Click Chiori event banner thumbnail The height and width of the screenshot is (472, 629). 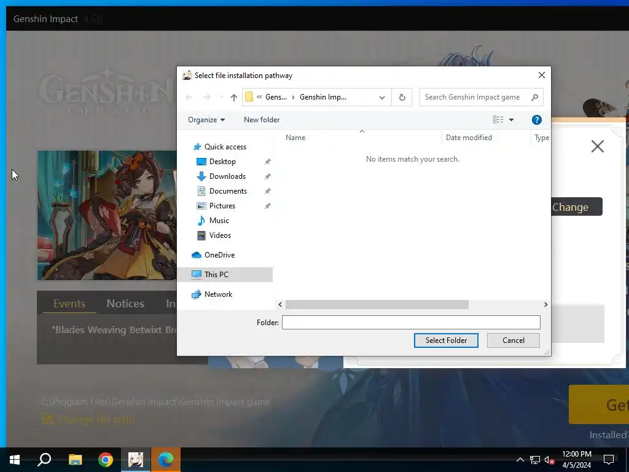pos(107,215)
